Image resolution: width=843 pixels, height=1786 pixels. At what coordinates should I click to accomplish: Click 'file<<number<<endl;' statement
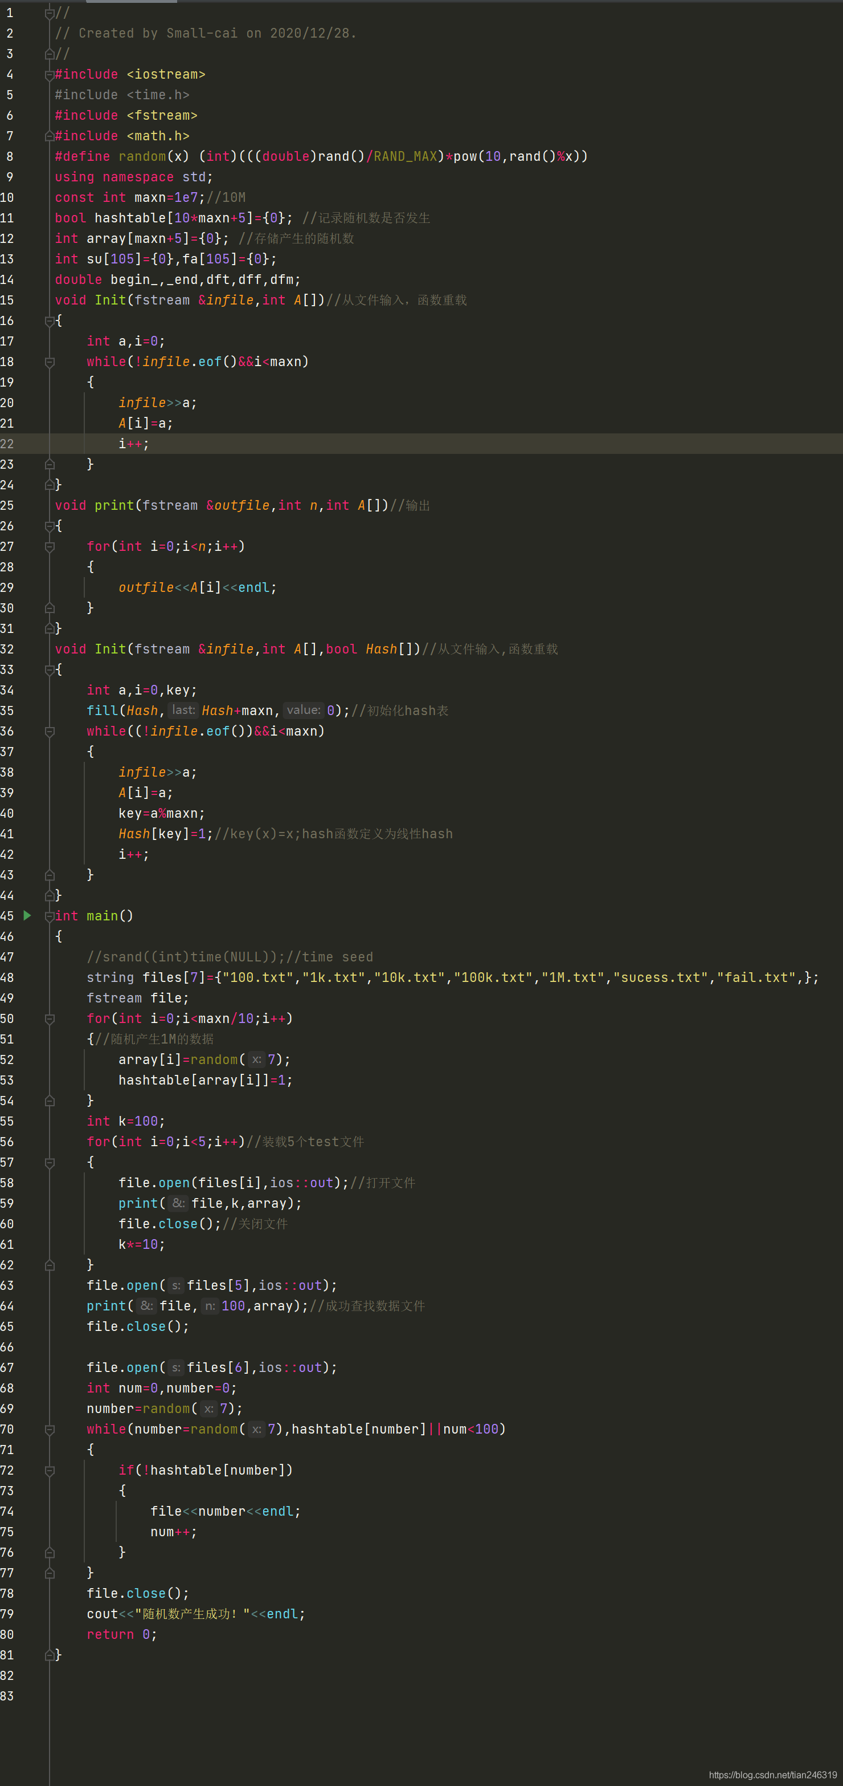pos(226,1512)
